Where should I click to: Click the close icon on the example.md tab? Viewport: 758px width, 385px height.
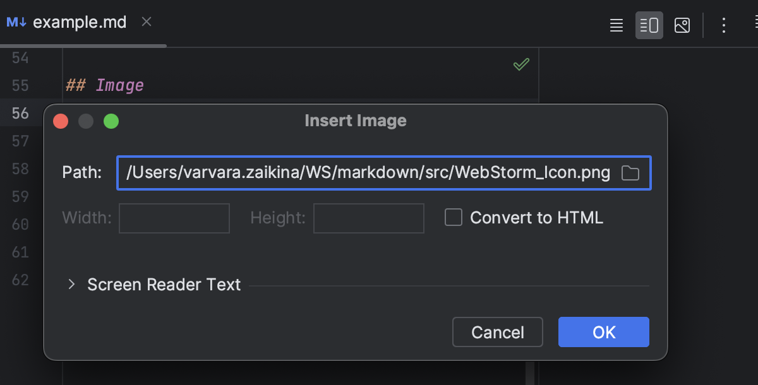(146, 21)
